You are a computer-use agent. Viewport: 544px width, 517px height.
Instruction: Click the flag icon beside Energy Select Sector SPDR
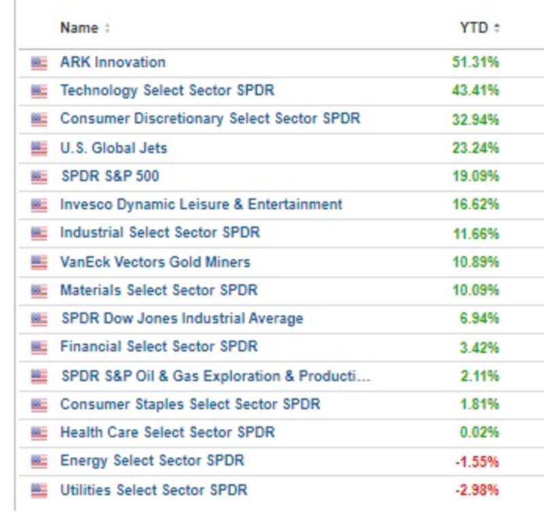click(x=39, y=461)
